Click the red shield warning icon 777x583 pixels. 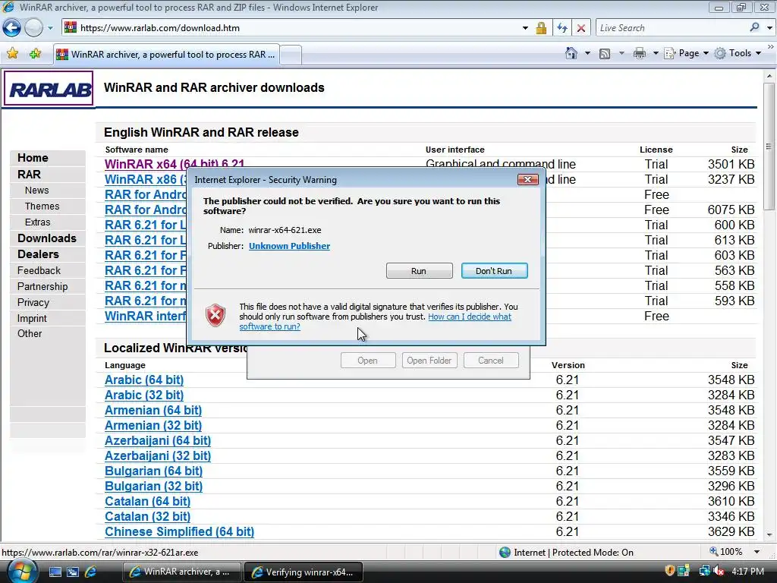coord(215,315)
